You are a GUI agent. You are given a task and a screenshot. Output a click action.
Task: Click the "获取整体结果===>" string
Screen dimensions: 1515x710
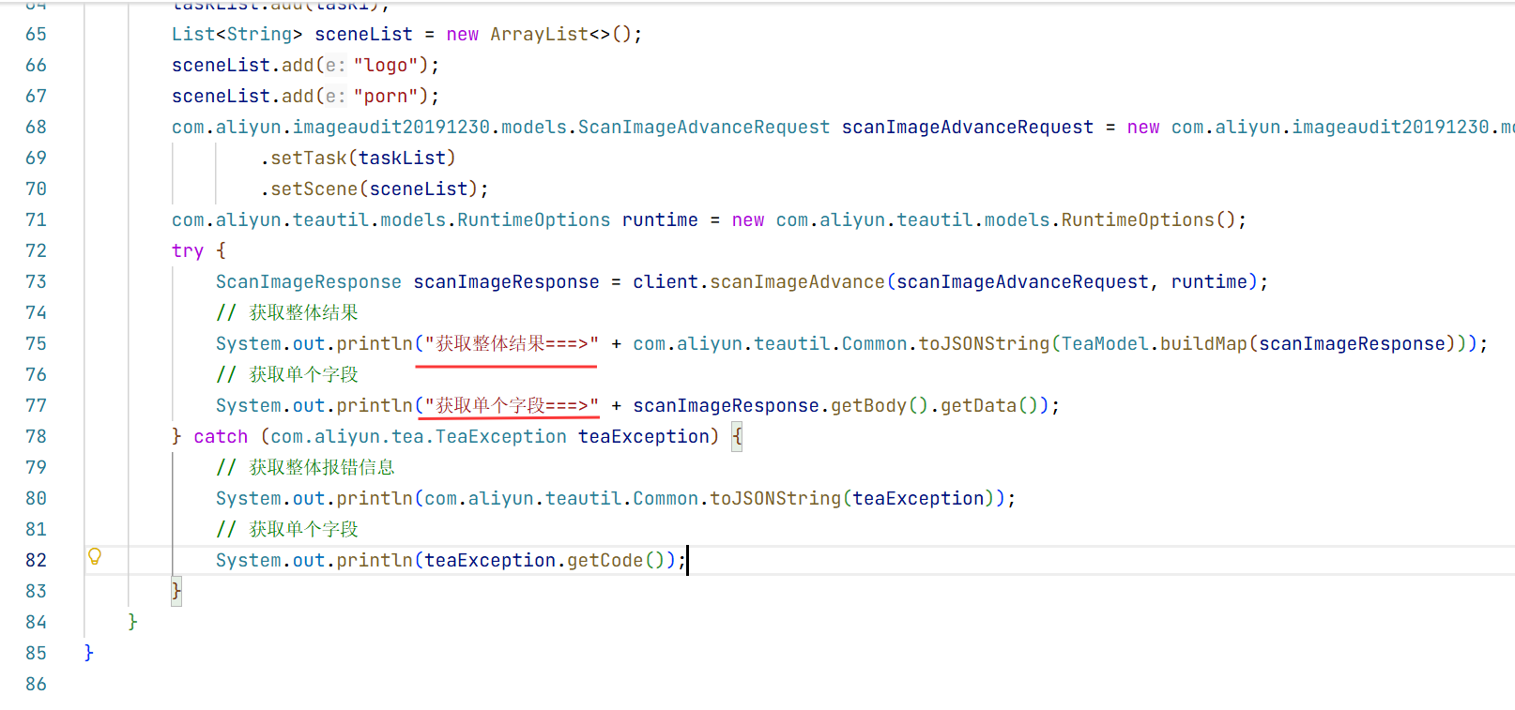click(x=512, y=344)
